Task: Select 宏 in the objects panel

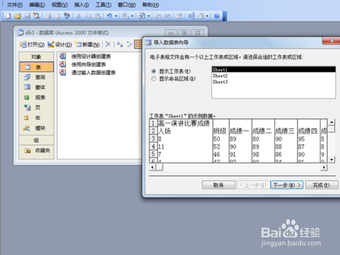Action: [x=37, y=118]
